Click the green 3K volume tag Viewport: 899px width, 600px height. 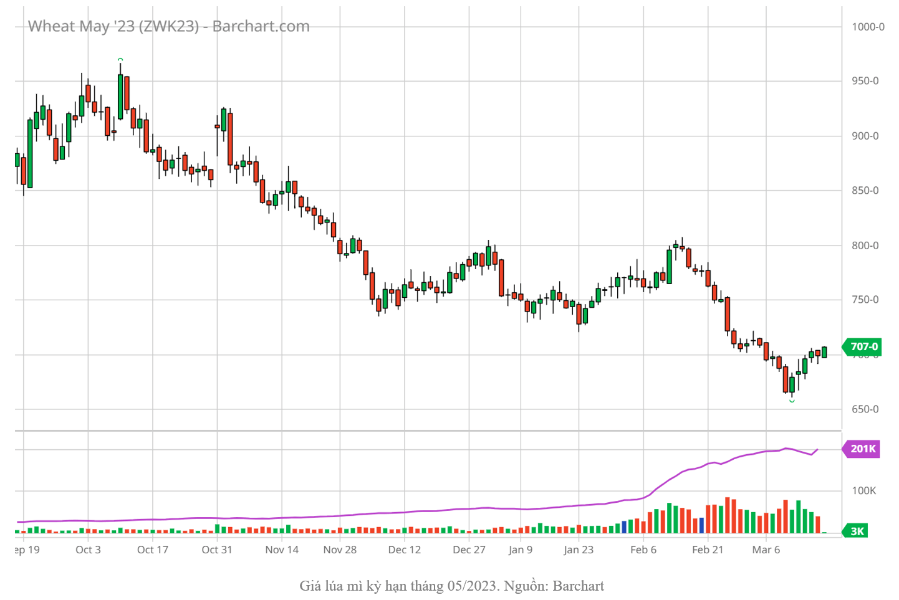855,531
